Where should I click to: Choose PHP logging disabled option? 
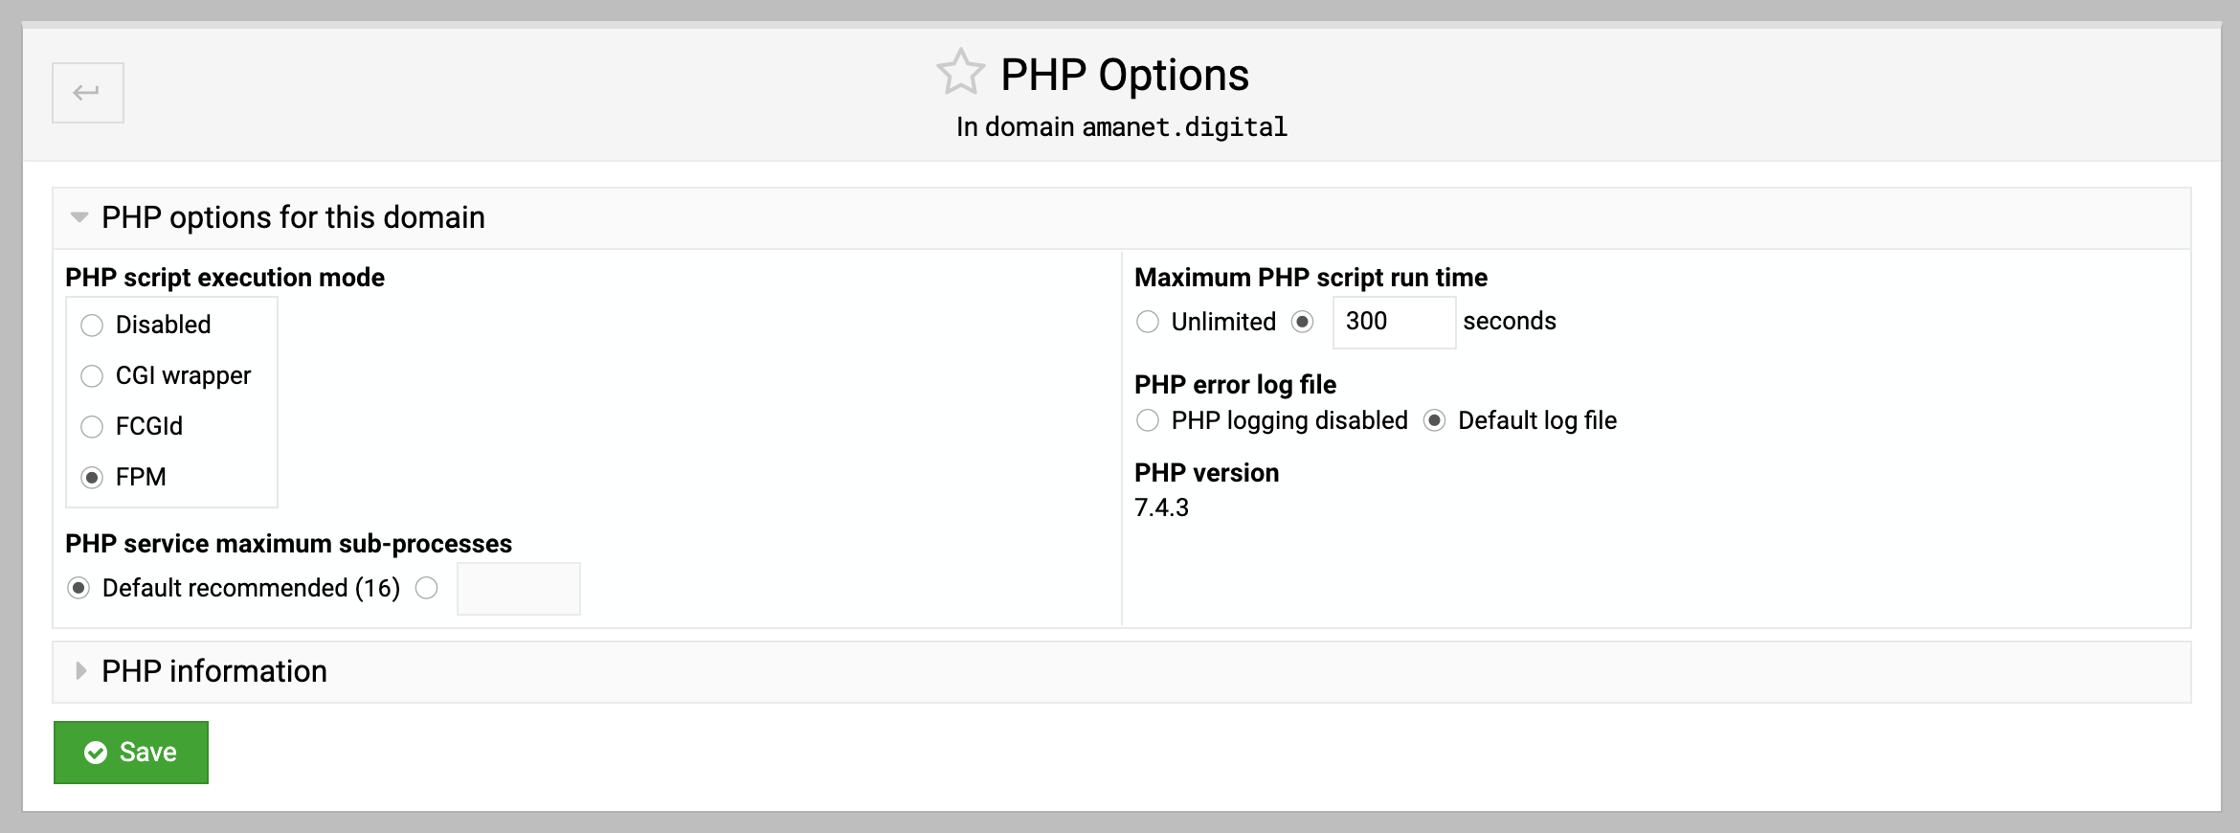click(1148, 420)
